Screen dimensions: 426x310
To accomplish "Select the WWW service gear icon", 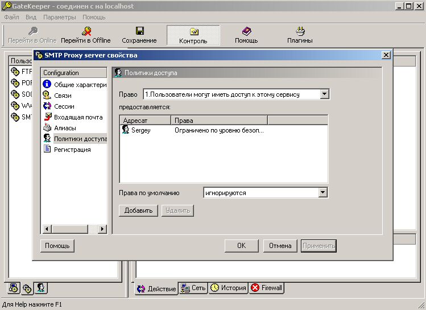I will coord(15,105).
